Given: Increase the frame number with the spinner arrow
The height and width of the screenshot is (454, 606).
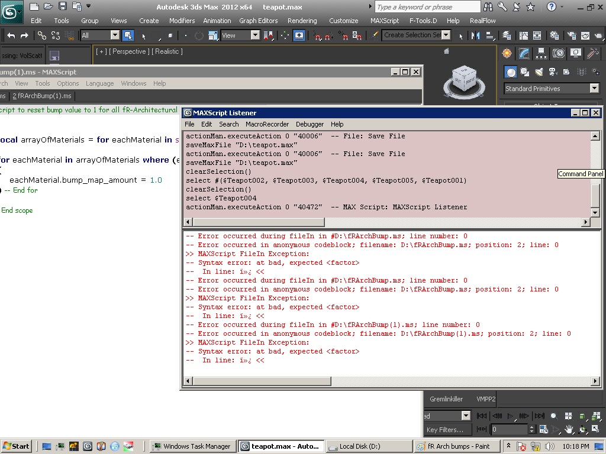Looking at the screenshot, I should 531,427.
